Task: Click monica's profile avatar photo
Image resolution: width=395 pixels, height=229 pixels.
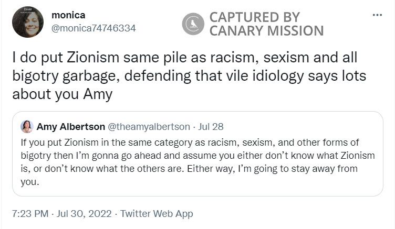Action: pyautogui.click(x=27, y=21)
